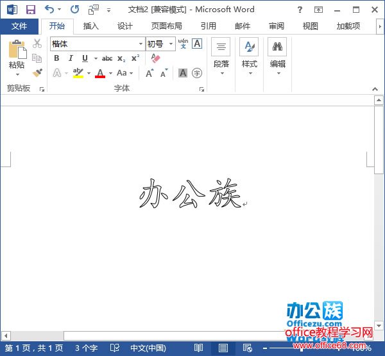Click the language 中文(中国) indicator

[x=148, y=348]
